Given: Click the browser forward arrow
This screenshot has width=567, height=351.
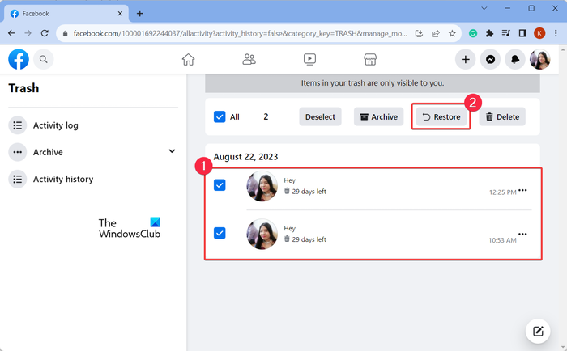Looking at the screenshot, I should pyautogui.click(x=28, y=33).
